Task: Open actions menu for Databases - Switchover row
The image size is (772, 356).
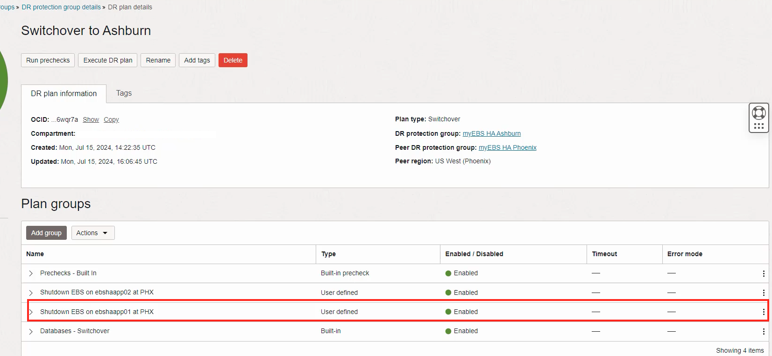Action: pos(764,331)
